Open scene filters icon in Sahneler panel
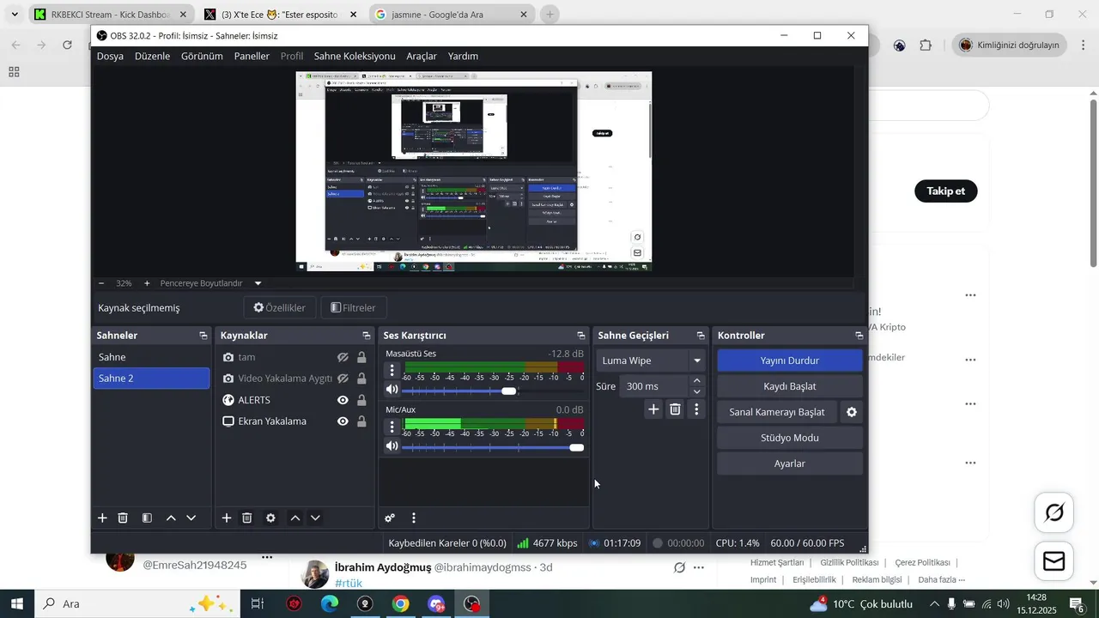The height and width of the screenshot is (618, 1099). 147,518
